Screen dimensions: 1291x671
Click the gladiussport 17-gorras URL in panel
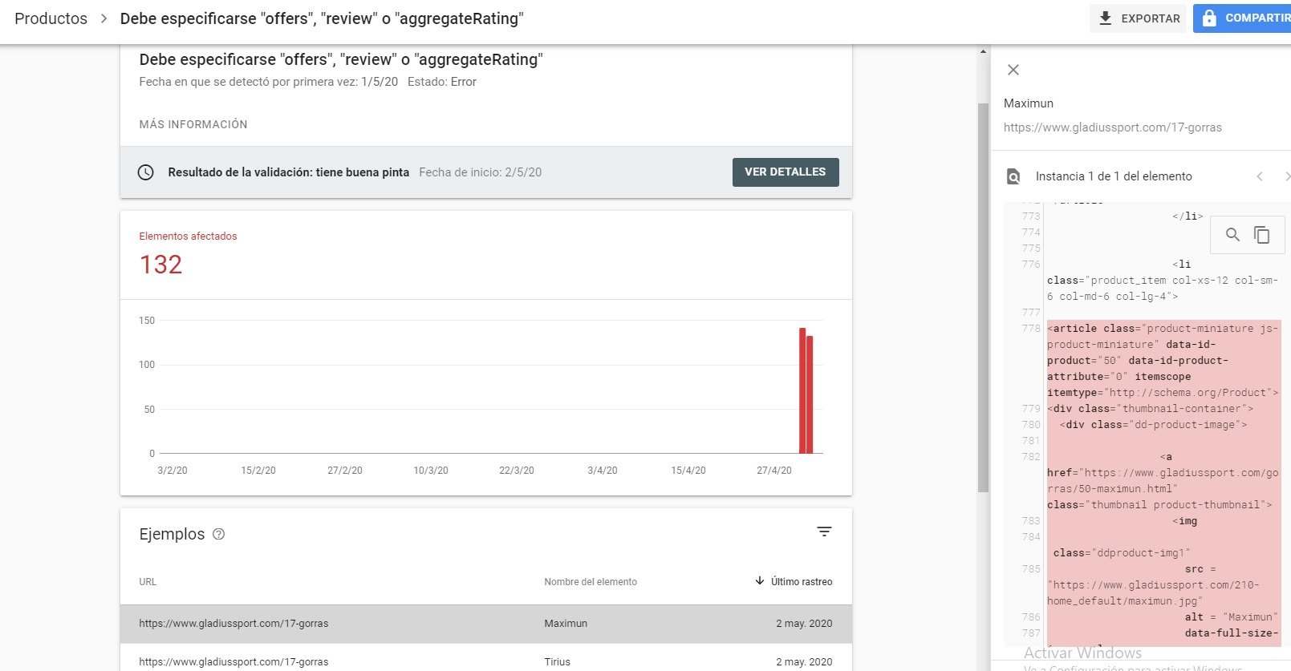point(1112,127)
